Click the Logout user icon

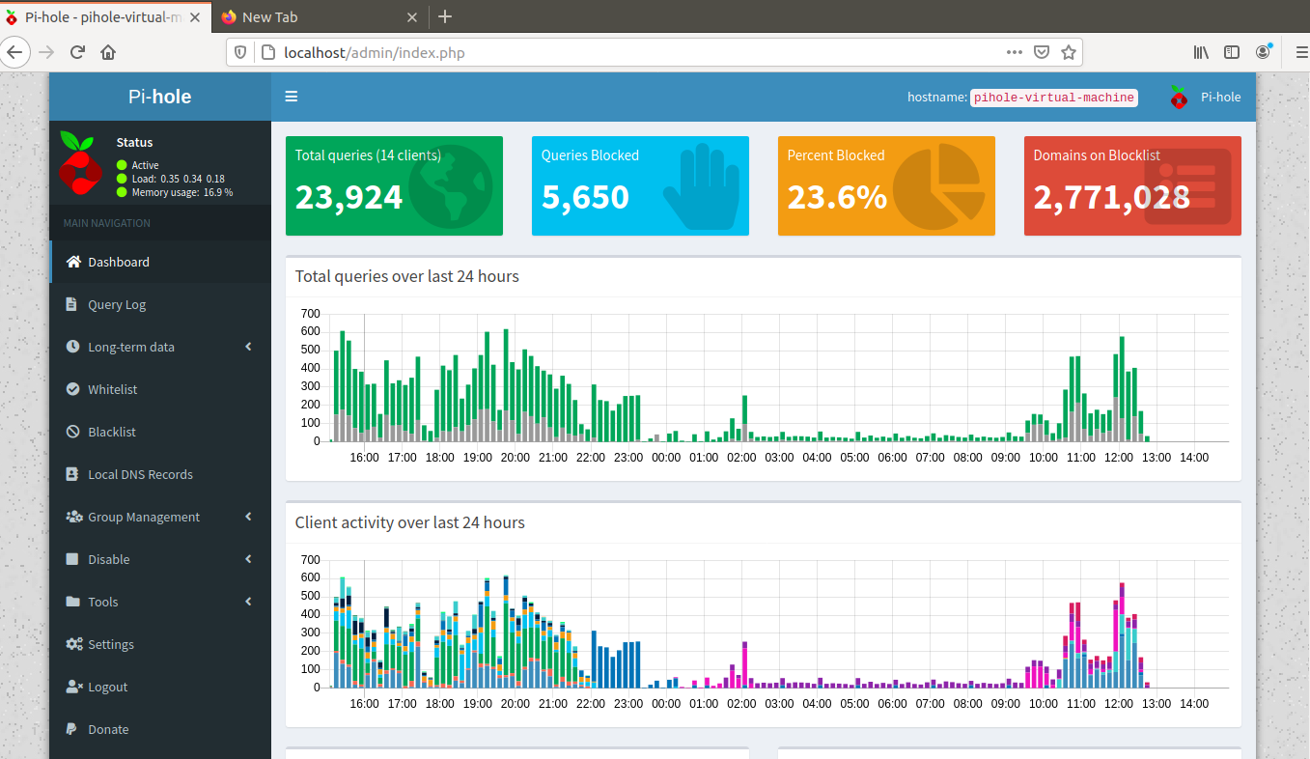click(x=73, y=687)
